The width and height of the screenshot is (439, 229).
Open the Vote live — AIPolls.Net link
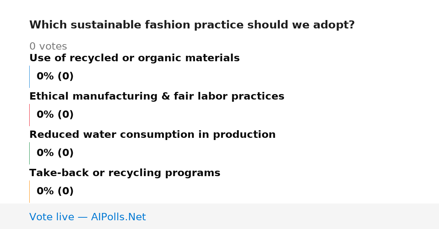coord(87,217)
